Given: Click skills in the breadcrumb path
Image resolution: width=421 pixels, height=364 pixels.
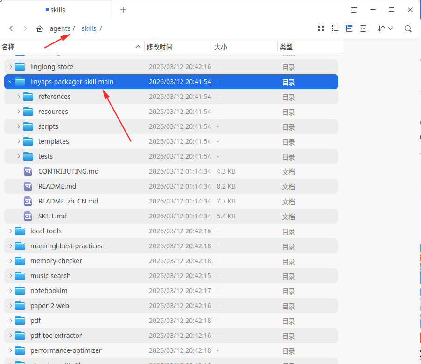Looking at the screenshot, I should pyautogui.click(x=89, y=28).
